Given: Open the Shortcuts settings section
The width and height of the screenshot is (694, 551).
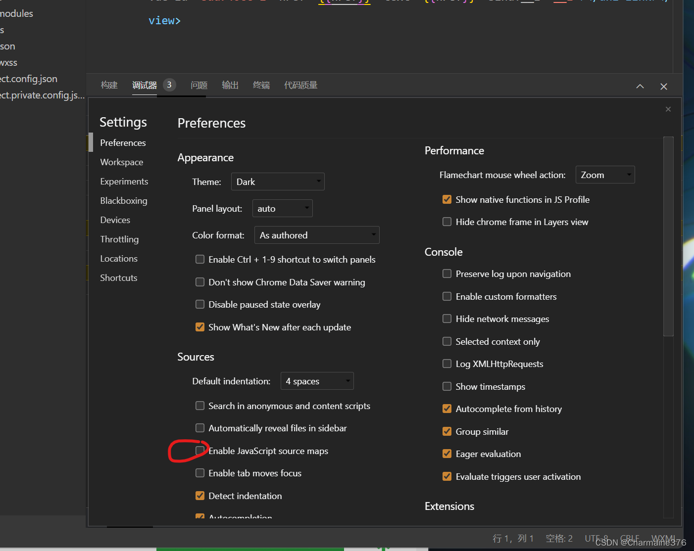Looking at the screenshot, I should click(118, 277).
